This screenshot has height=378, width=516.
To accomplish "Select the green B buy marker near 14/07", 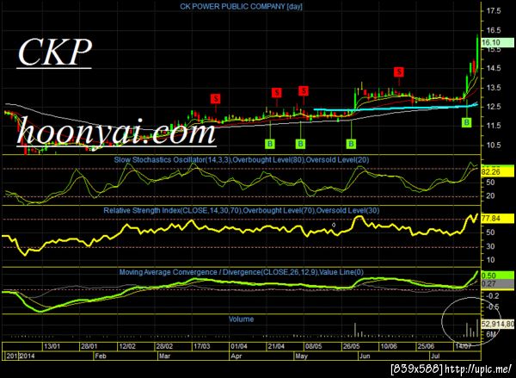I will [x=466, y=122].
